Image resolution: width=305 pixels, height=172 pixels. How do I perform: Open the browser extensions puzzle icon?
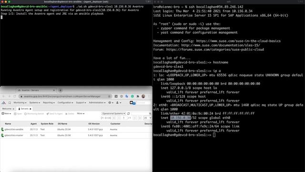point(138,97)
